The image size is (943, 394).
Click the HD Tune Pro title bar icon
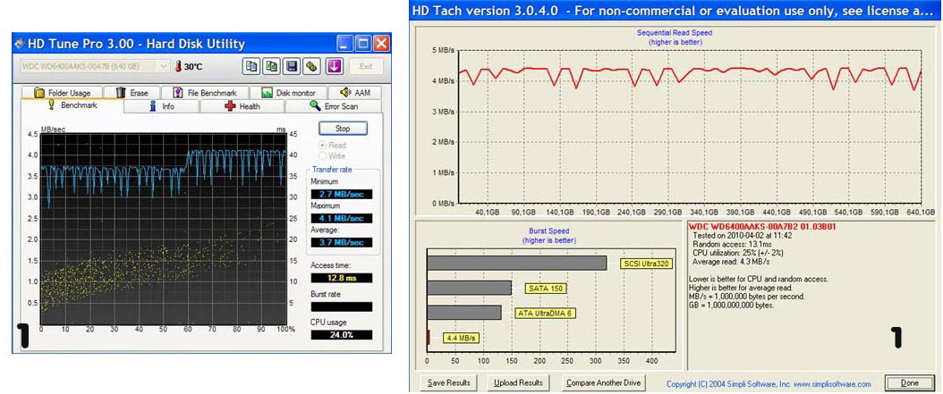coord(20,44)
